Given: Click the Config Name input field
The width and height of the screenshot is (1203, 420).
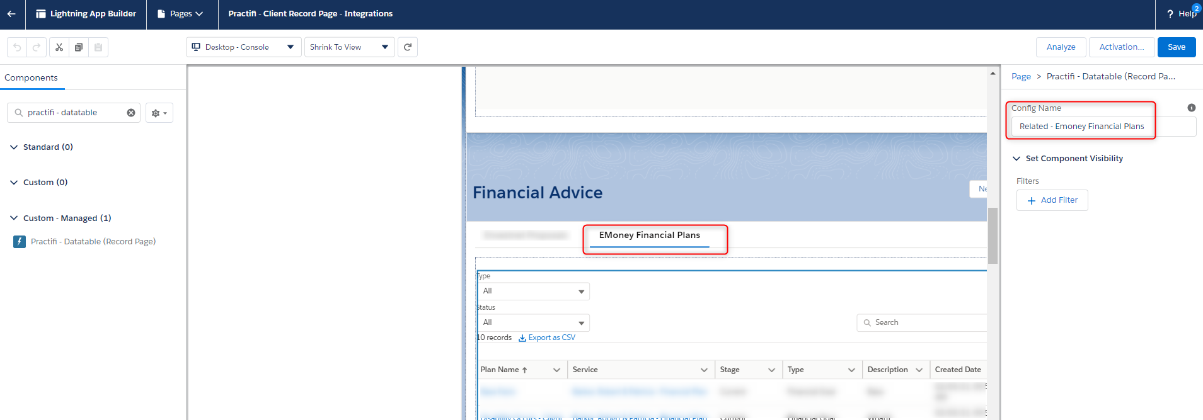Looking at the screenshot, I should coord(1103,127).
